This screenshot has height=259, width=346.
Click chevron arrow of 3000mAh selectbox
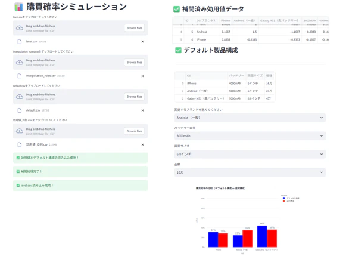click(x=322, y=136)
